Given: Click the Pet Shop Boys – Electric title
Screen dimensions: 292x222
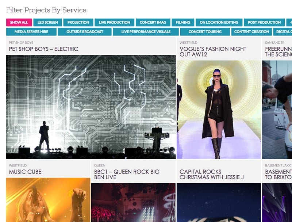Looking at the screenshot, I should point(43,49).
